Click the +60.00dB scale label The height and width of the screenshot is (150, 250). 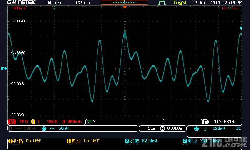[18, 21]
